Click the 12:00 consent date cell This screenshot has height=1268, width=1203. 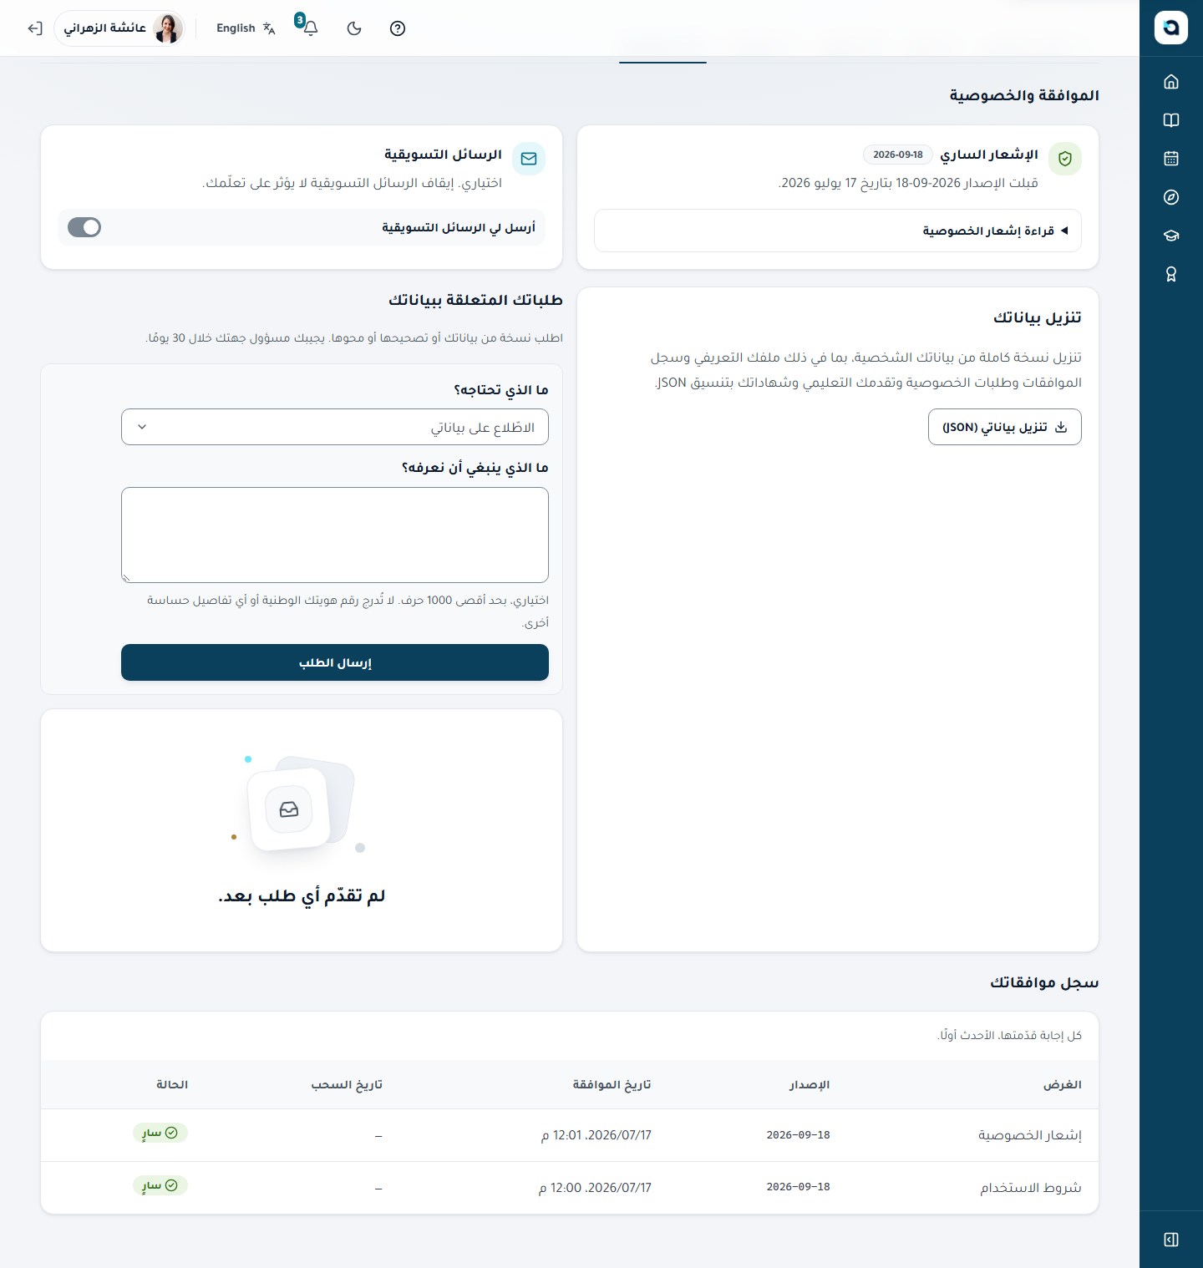click(595, 1188)
